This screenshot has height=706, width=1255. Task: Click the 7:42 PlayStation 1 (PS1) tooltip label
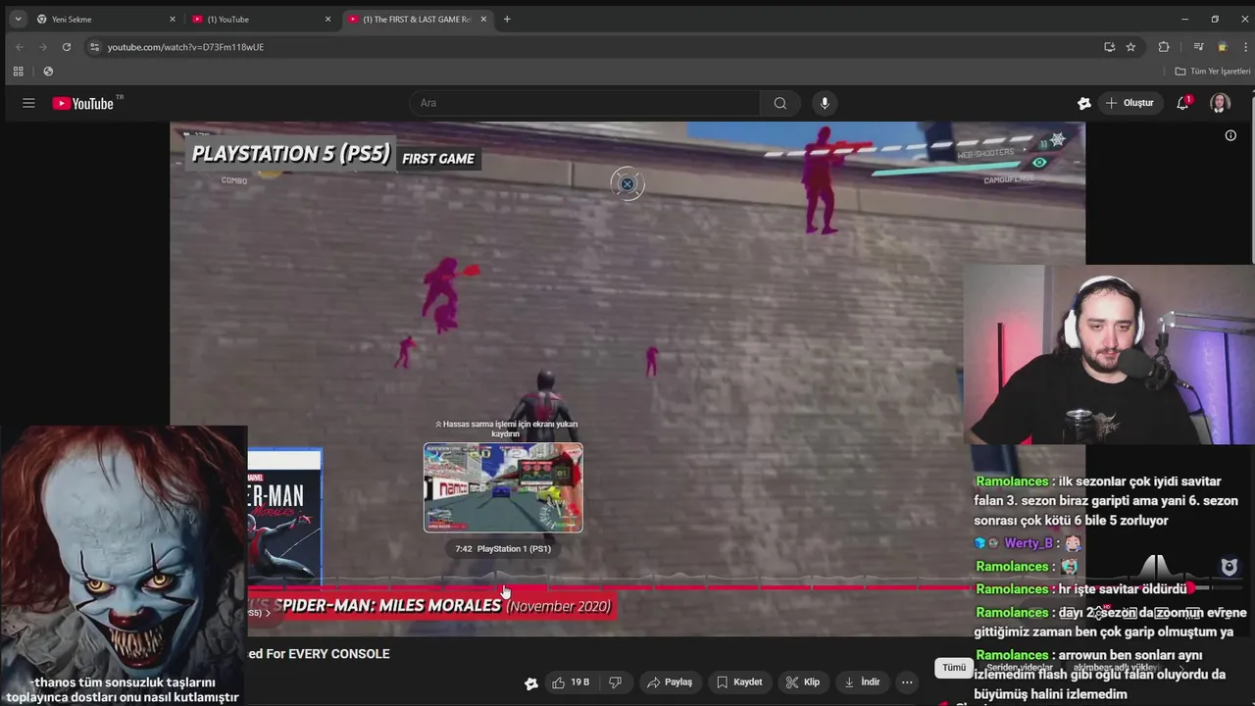pyautogui.click(x=503, y=549)
